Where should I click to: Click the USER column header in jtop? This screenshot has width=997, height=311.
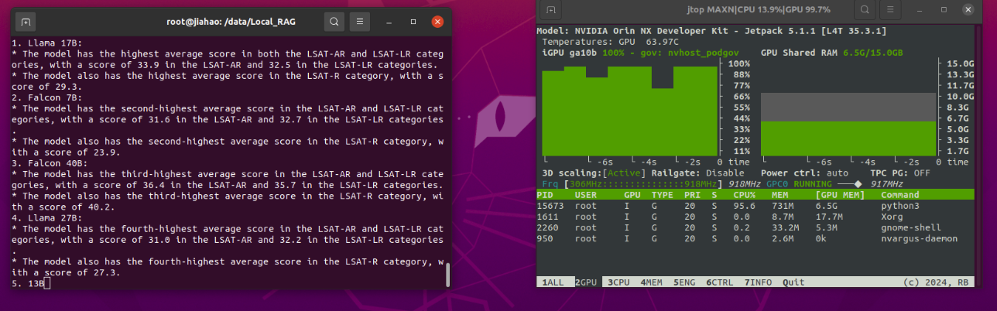pos(586,195)
